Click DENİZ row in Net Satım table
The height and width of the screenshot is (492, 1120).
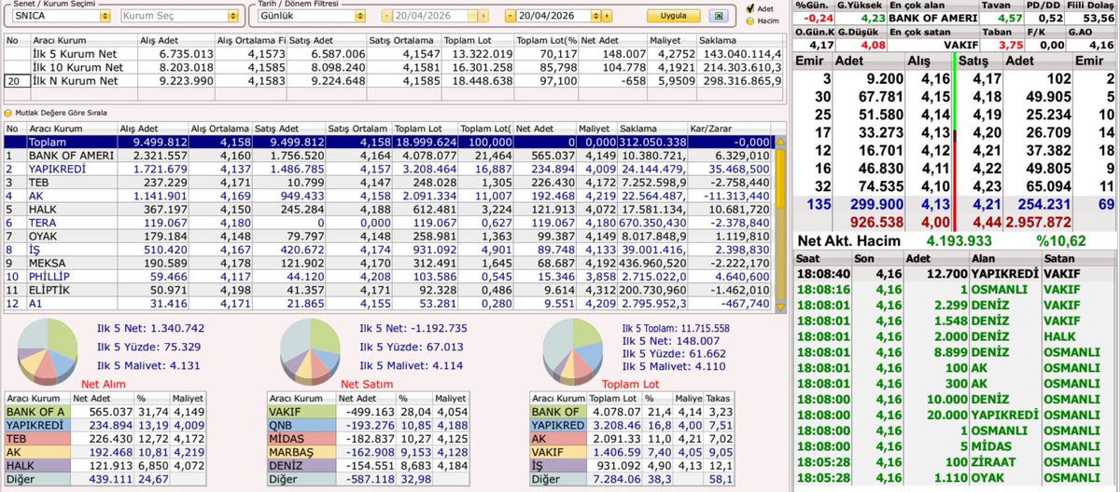(367, 465)
